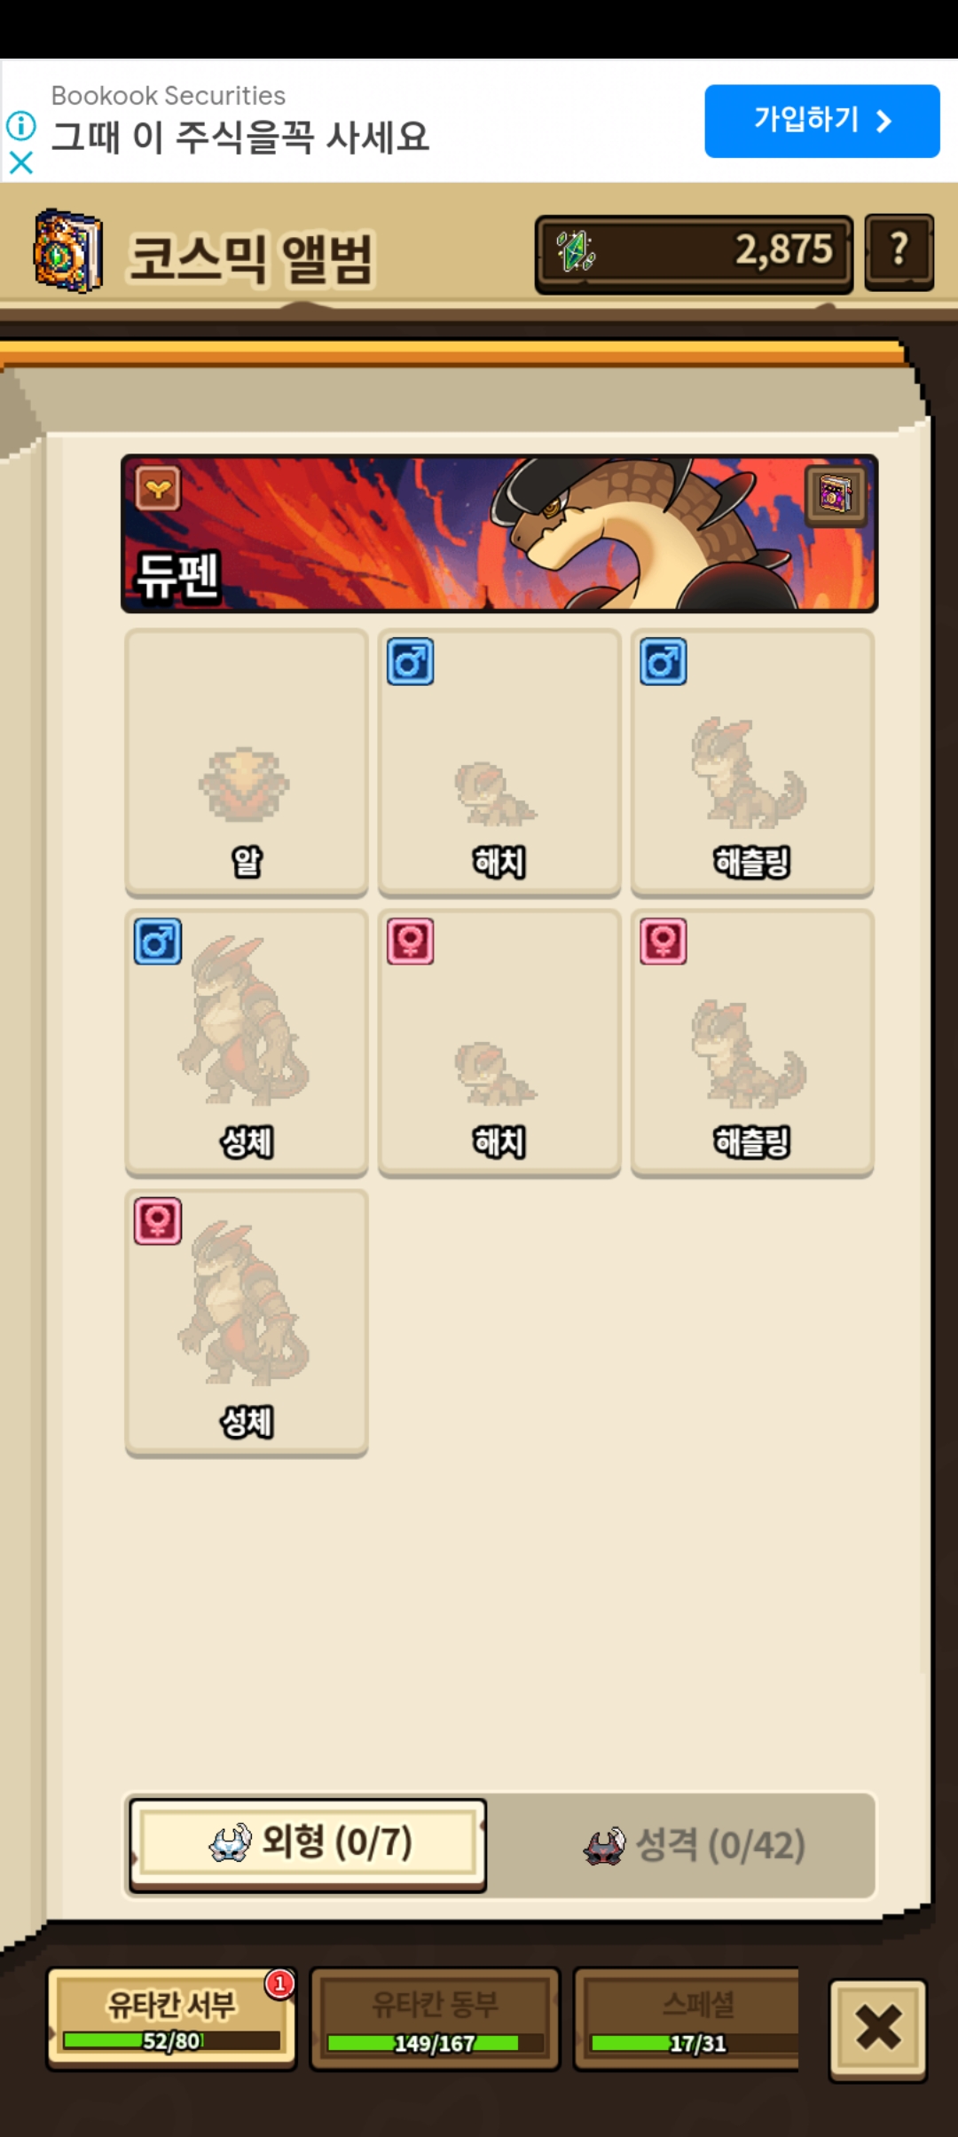This screenshot has height=2137, width=958.
Task: Select the female 성체 card
Action: [x=247, y=1323]
